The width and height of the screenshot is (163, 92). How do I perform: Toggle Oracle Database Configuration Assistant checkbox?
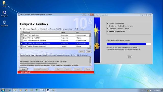[21, 43]
